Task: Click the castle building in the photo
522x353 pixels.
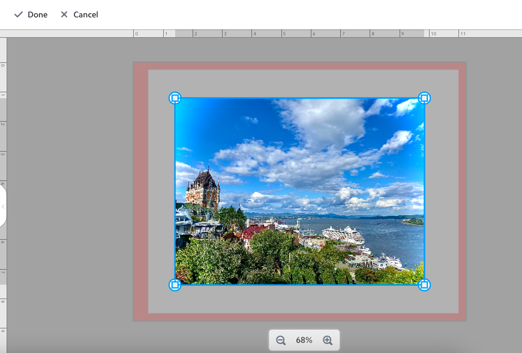Action: click(x=203, y=191)
